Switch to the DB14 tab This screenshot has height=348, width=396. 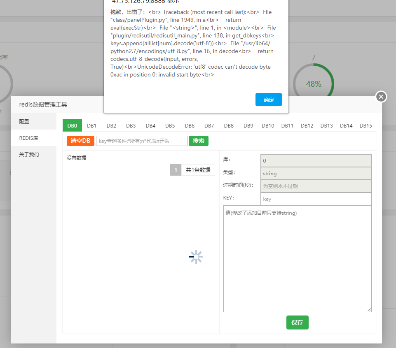(346, 125)
